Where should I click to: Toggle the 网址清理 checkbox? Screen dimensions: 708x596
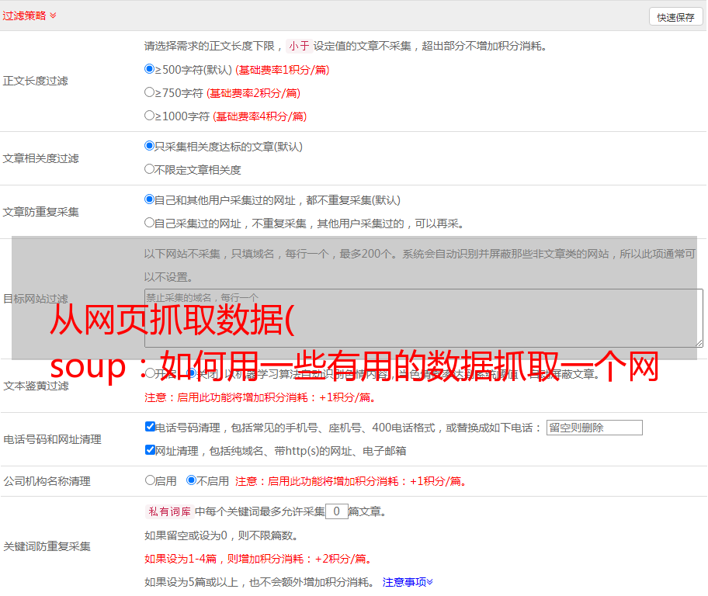151,450
